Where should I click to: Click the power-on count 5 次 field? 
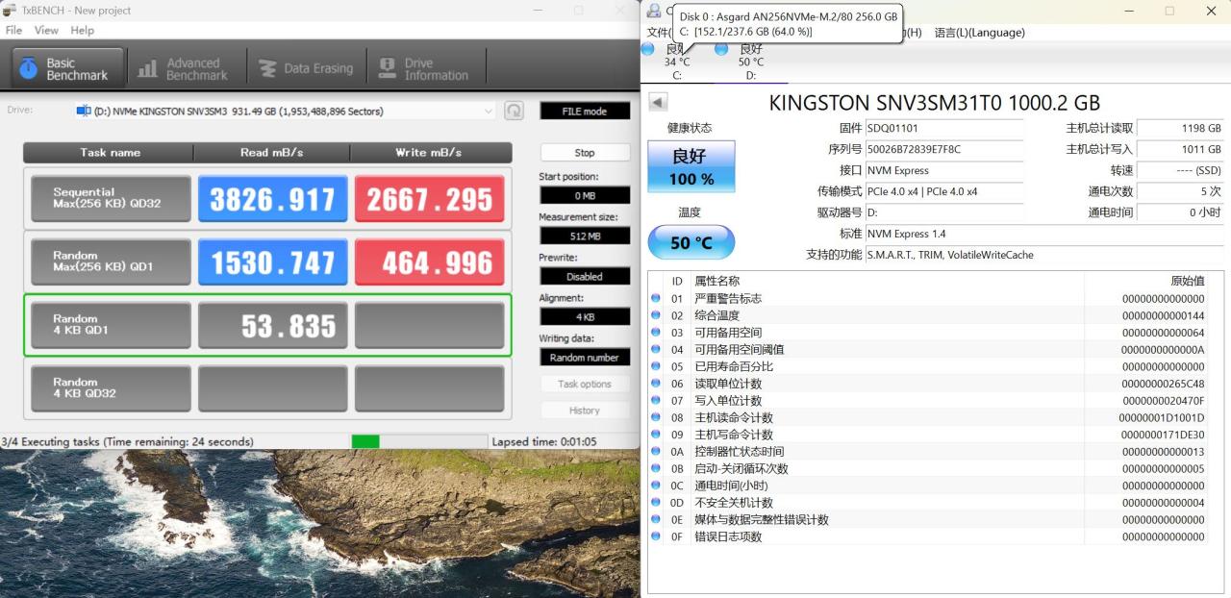[1181, 191]
